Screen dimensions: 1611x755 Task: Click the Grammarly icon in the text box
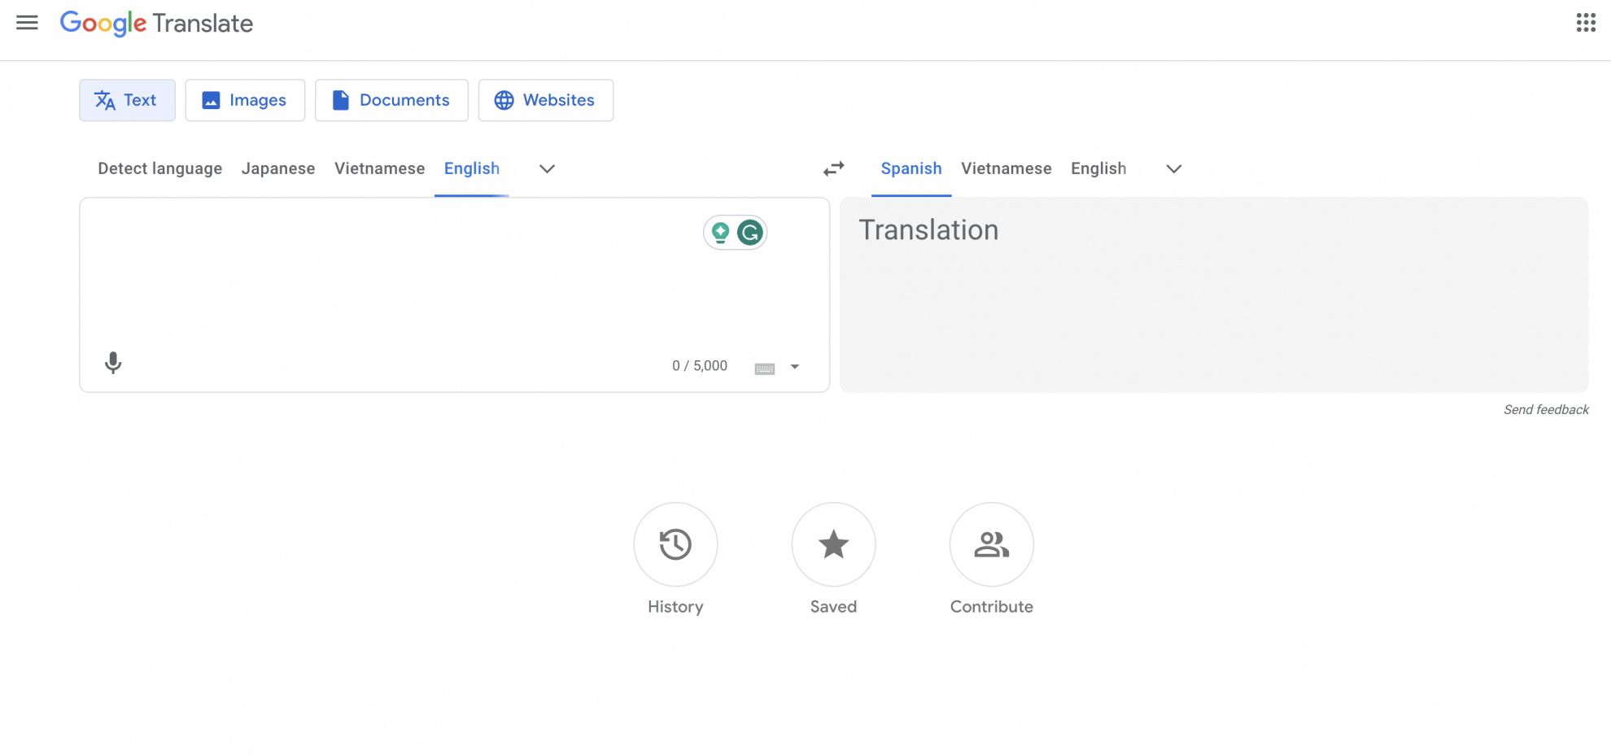pos(750,232)
